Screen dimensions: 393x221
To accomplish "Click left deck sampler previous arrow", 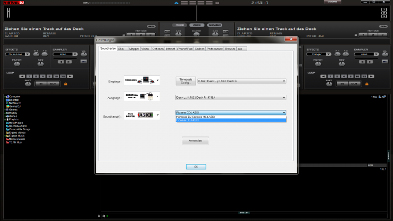I will 60,62.
